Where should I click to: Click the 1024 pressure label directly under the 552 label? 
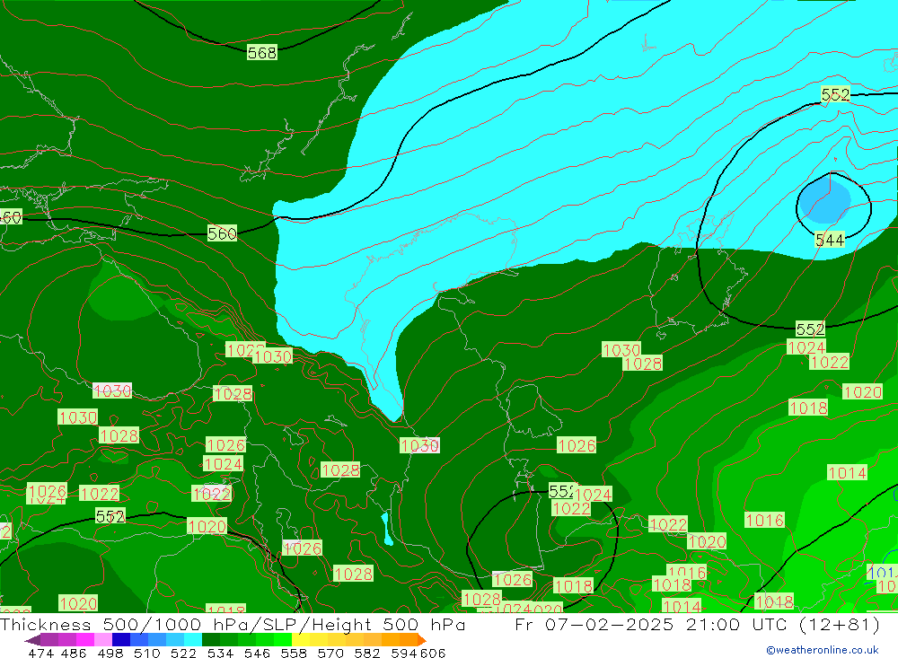tap(806, 347)
